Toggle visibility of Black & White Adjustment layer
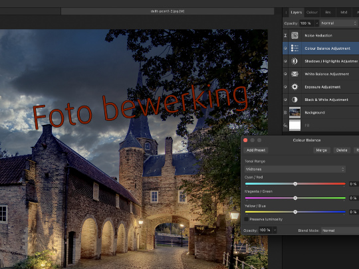Image resolution: width=359 pixels, height=269 pixels. tap(285, 100)
